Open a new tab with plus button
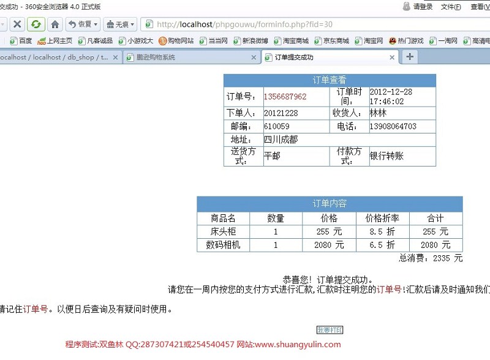 coord(410,56)
